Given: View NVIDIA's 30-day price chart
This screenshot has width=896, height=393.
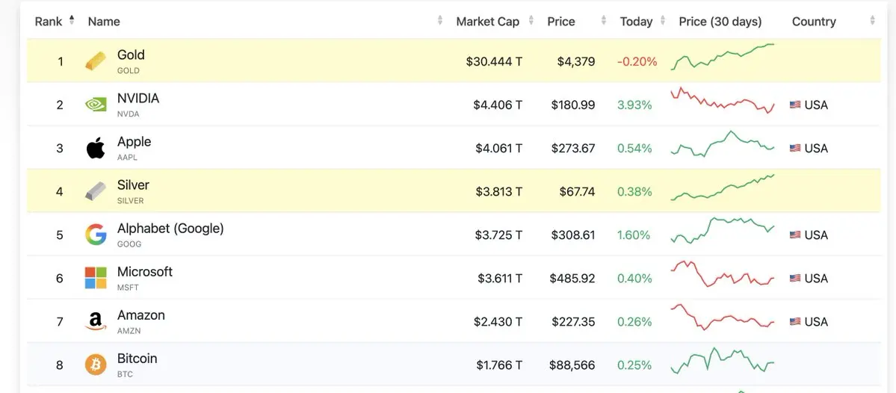Looking at the screenshot, I should point(722,102).
